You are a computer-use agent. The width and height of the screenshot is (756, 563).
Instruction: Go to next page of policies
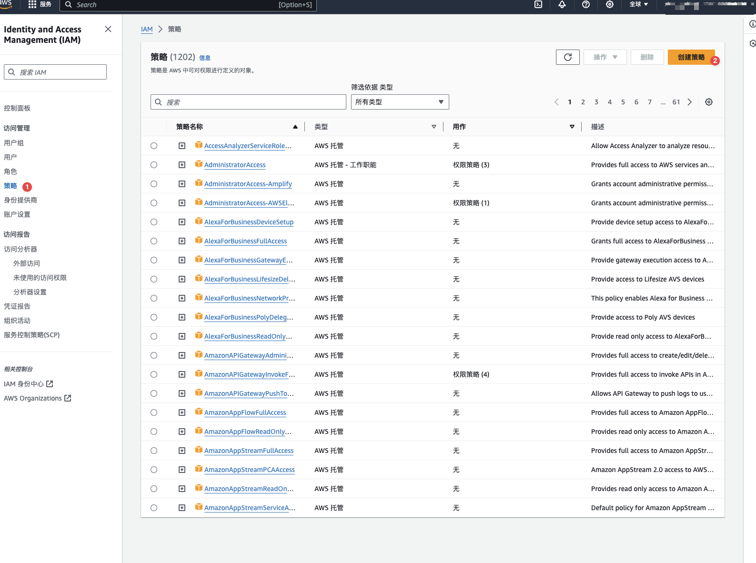[689, 102]
